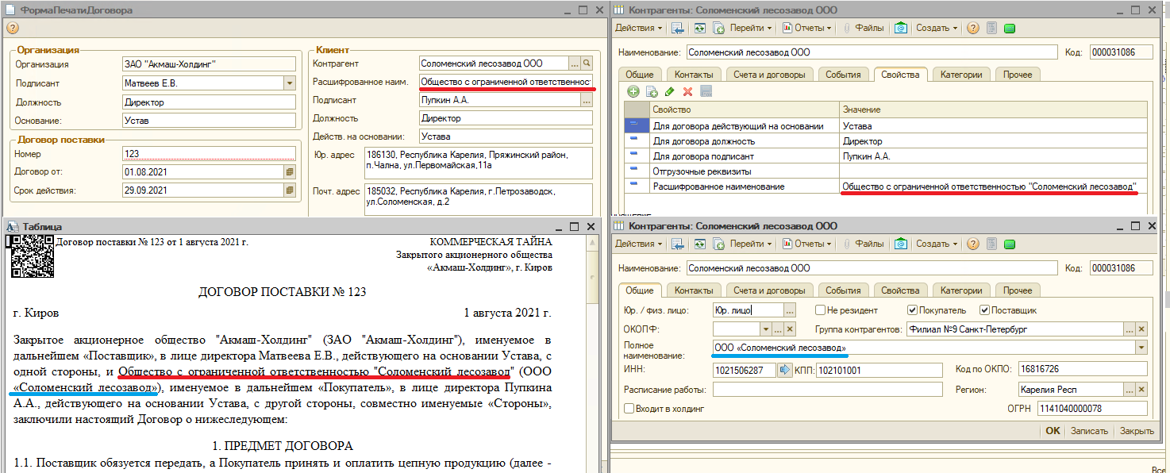
Task: Select the Для договора подписант property row
Action: 886,156
